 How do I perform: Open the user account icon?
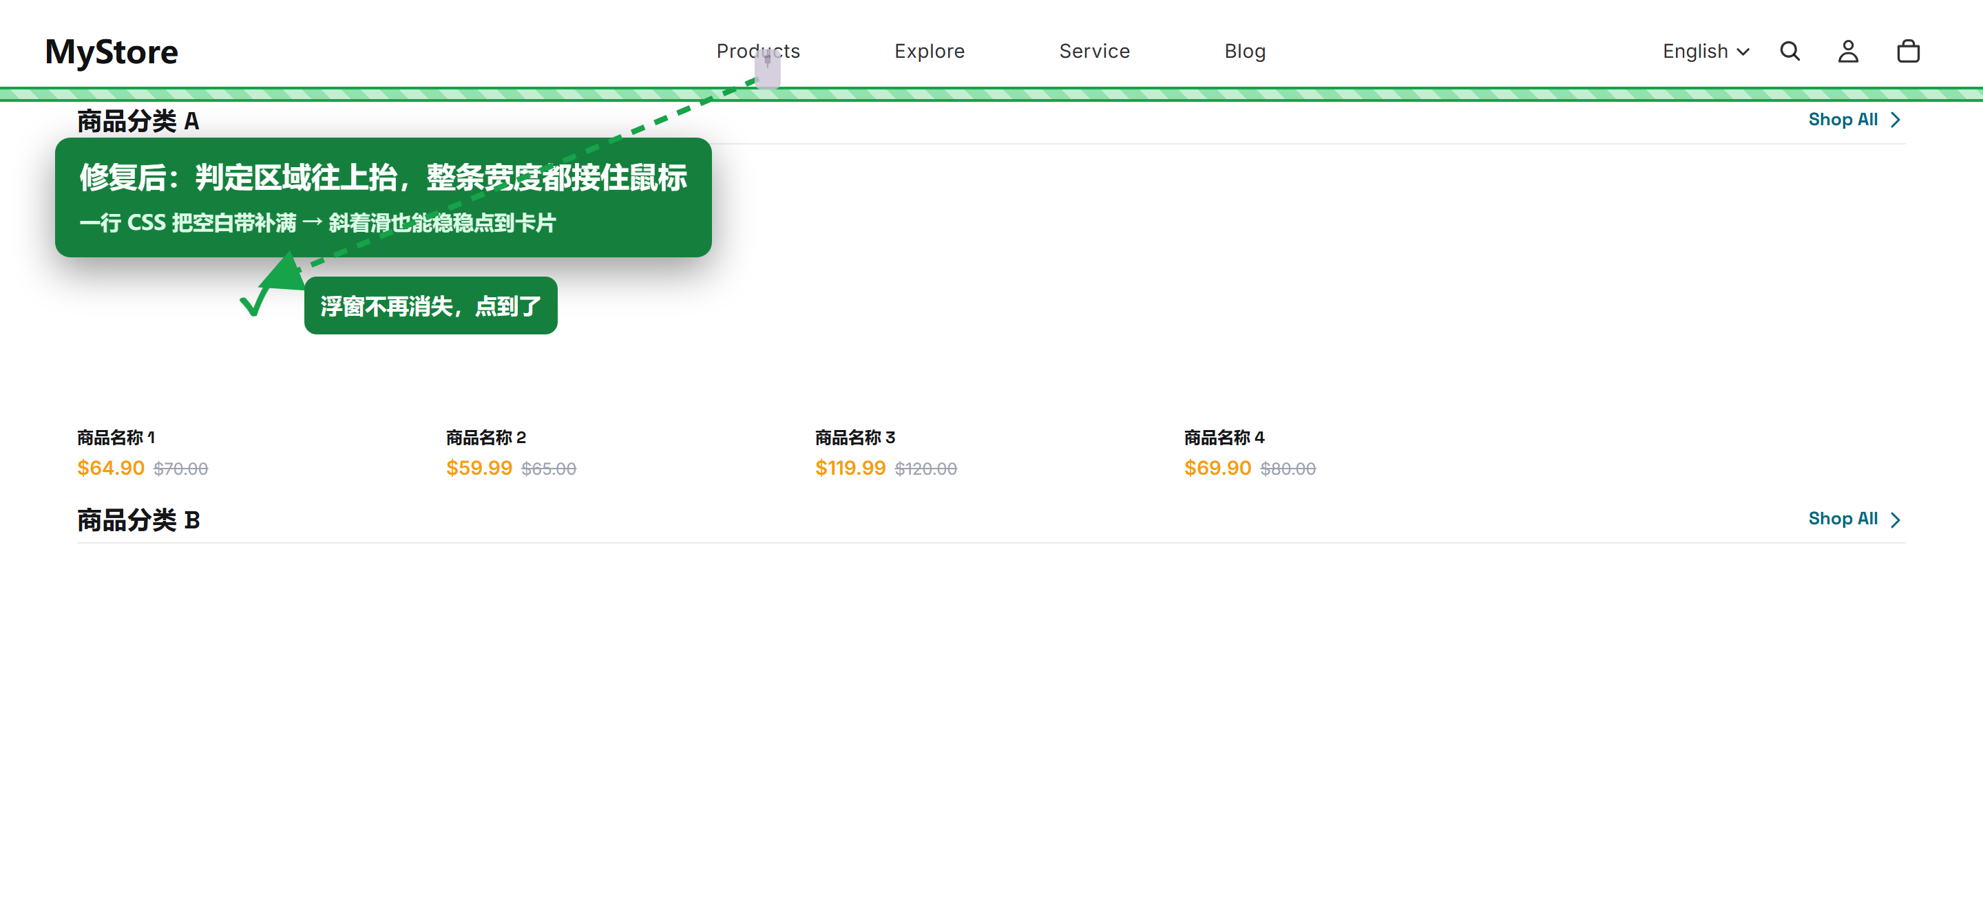pyautogui.click(x=1847, y=52)
